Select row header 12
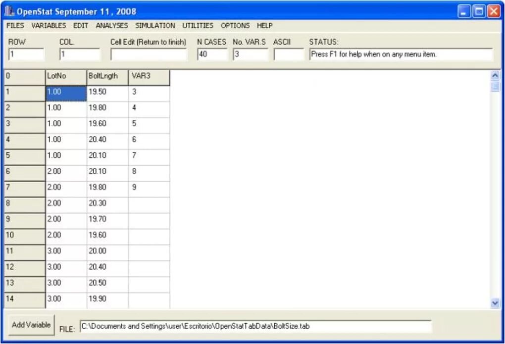 coord(25,269)
